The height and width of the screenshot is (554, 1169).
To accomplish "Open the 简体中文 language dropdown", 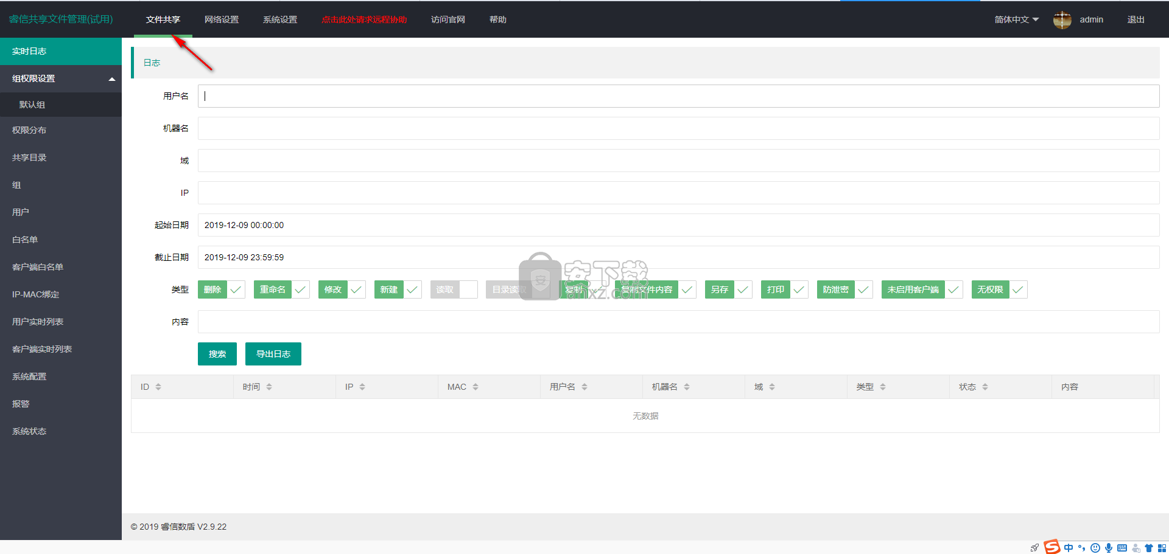I will tap(1016, 19).
